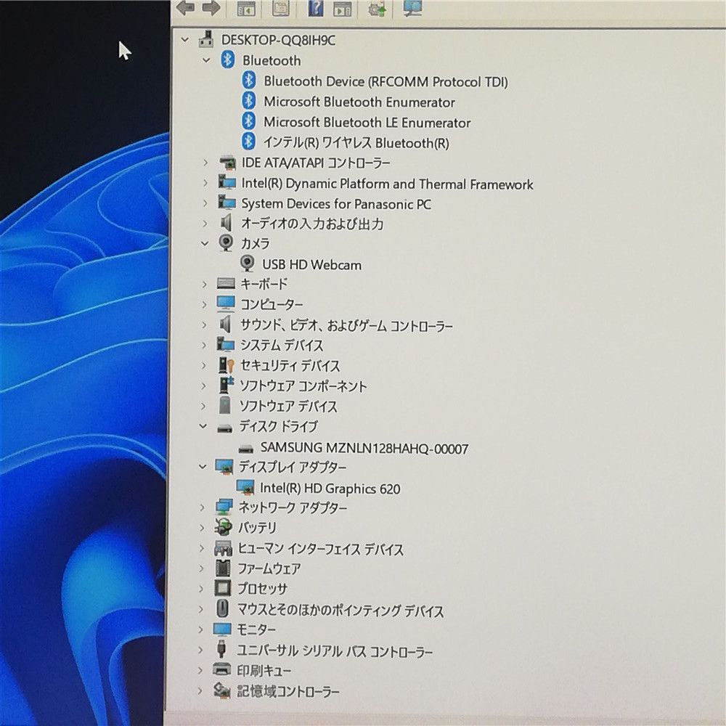Click the speaker icon beside オーディオの入力および出力
The image size is (726, 726).
pos(226,223)
